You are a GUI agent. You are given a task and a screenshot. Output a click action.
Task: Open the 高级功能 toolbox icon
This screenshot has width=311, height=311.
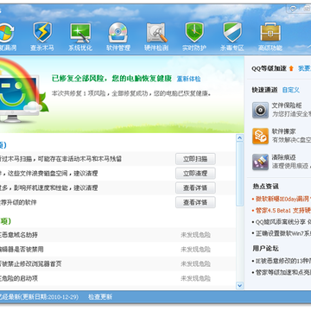[x=270, y=32]
